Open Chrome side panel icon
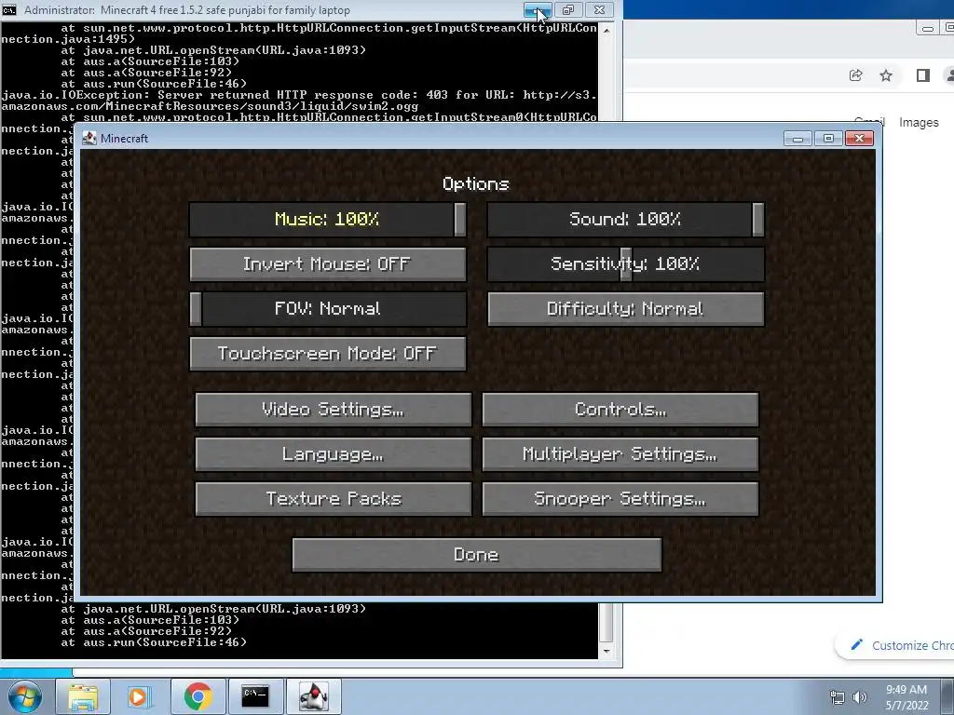Viewport: 954px width, 715px height. click(x=923, y=75)
